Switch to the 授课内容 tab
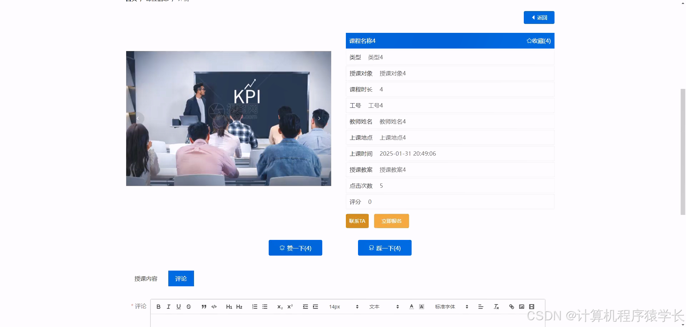686x327 pixels. coord(146,278)
